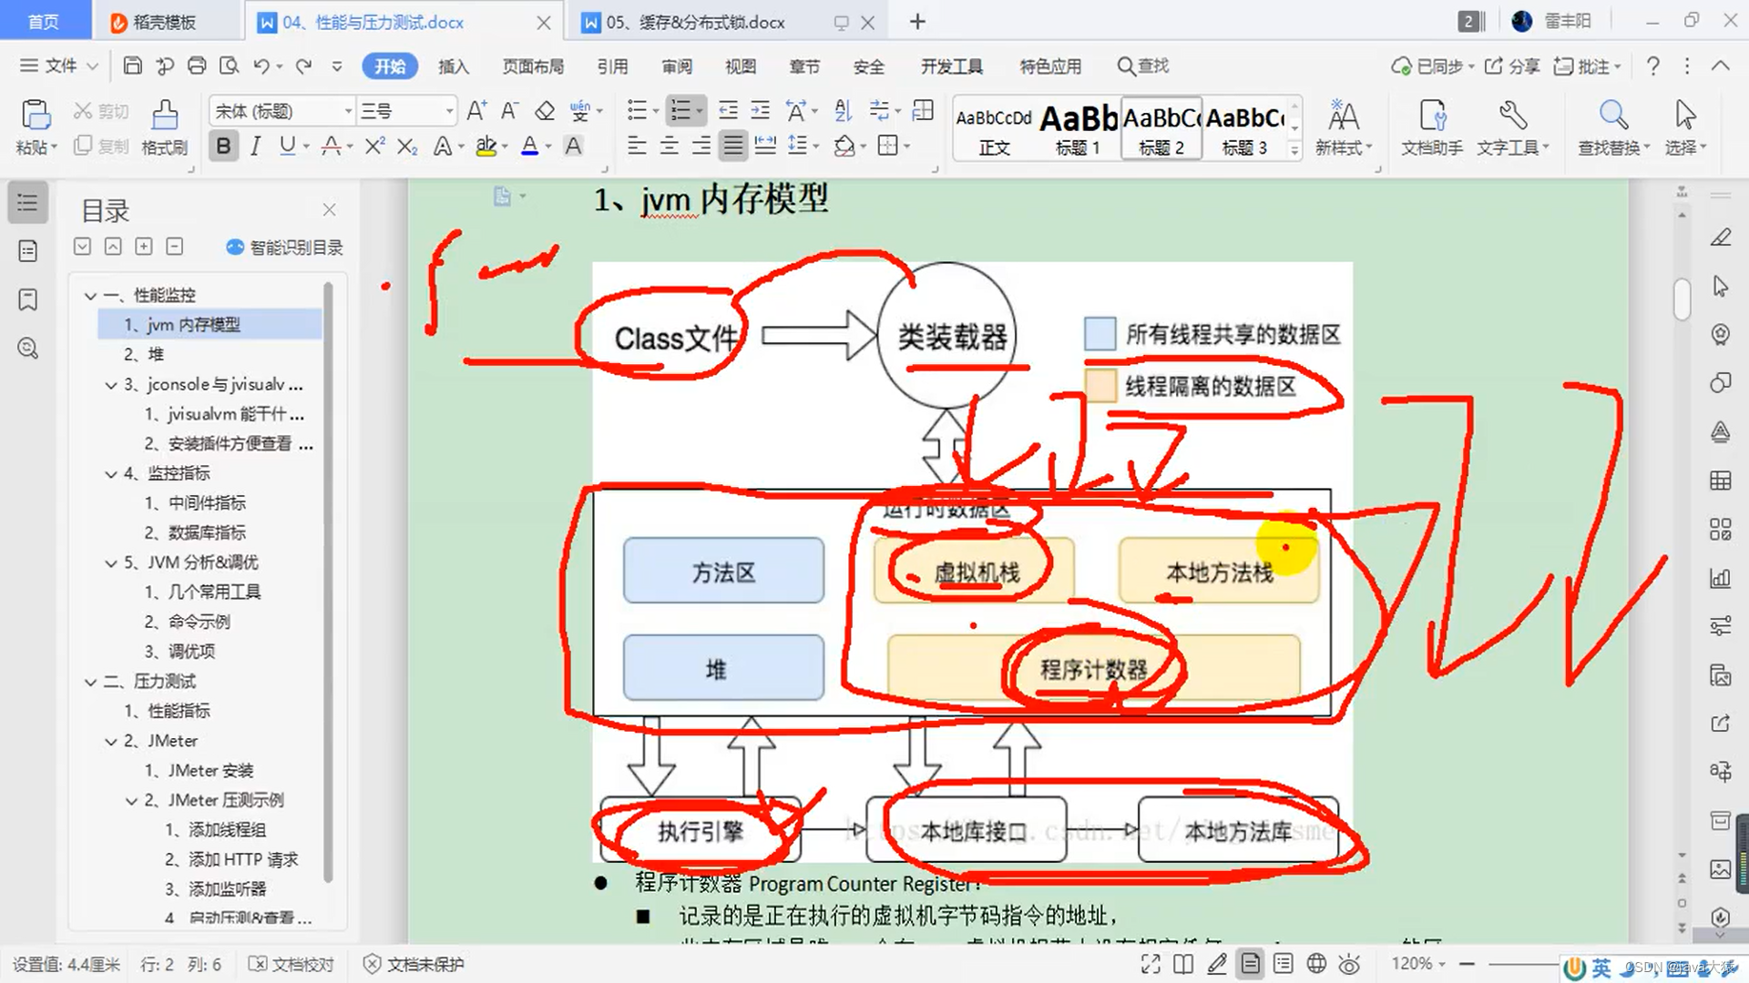The image size is (1749, 983).
Task: Toggle bold formatting on
Action: click(223, 147)
